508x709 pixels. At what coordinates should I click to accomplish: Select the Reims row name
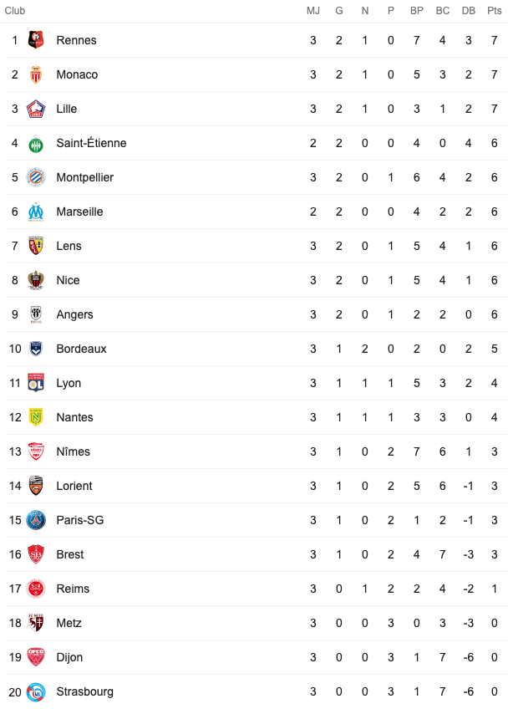pyautogui.click(x=73, y=589)
